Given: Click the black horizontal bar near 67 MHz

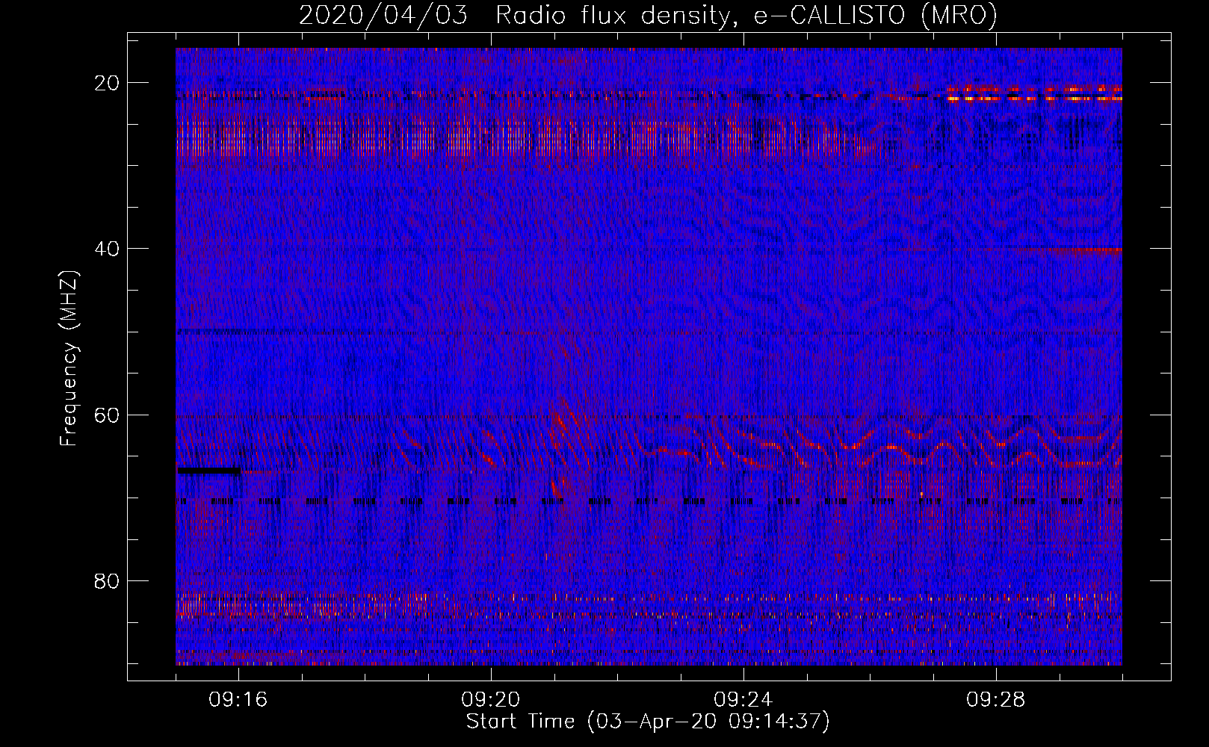Looking at the screenshot, I should 208,471.
